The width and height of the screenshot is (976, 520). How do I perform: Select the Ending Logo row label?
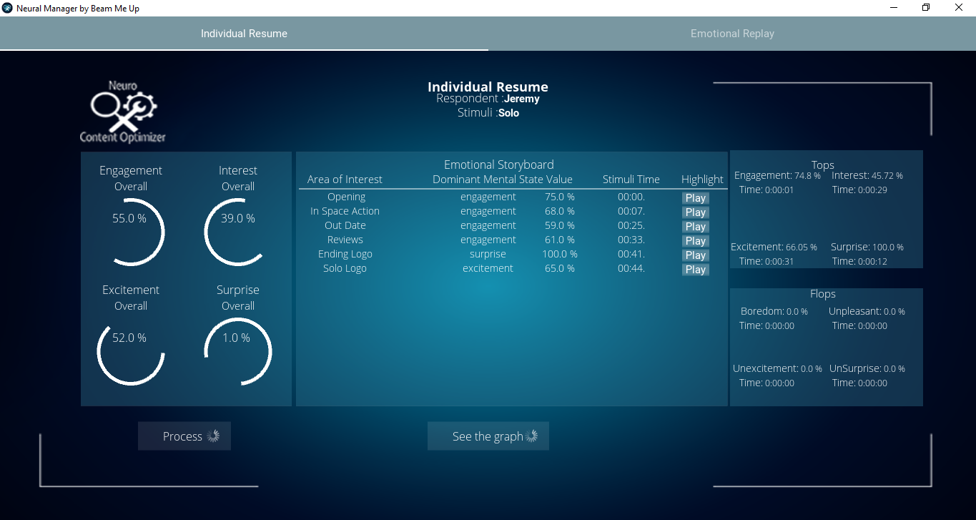coord(345,254)
